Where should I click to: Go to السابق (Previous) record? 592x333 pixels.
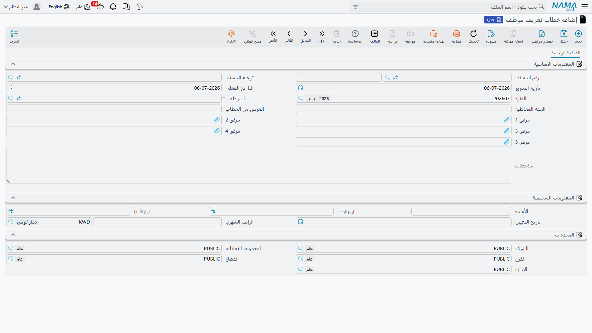coord(306,34)
